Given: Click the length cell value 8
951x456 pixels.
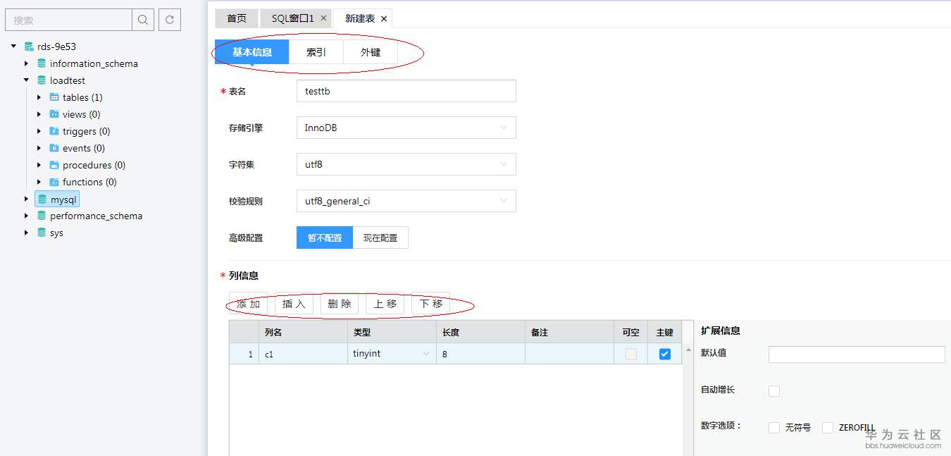Looking at the screenshot, I should pyautogui.click(x=480, y=354).
